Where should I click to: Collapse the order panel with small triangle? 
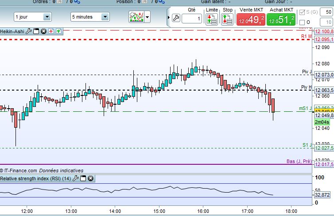pyautogui.click(x=168, y=17)
